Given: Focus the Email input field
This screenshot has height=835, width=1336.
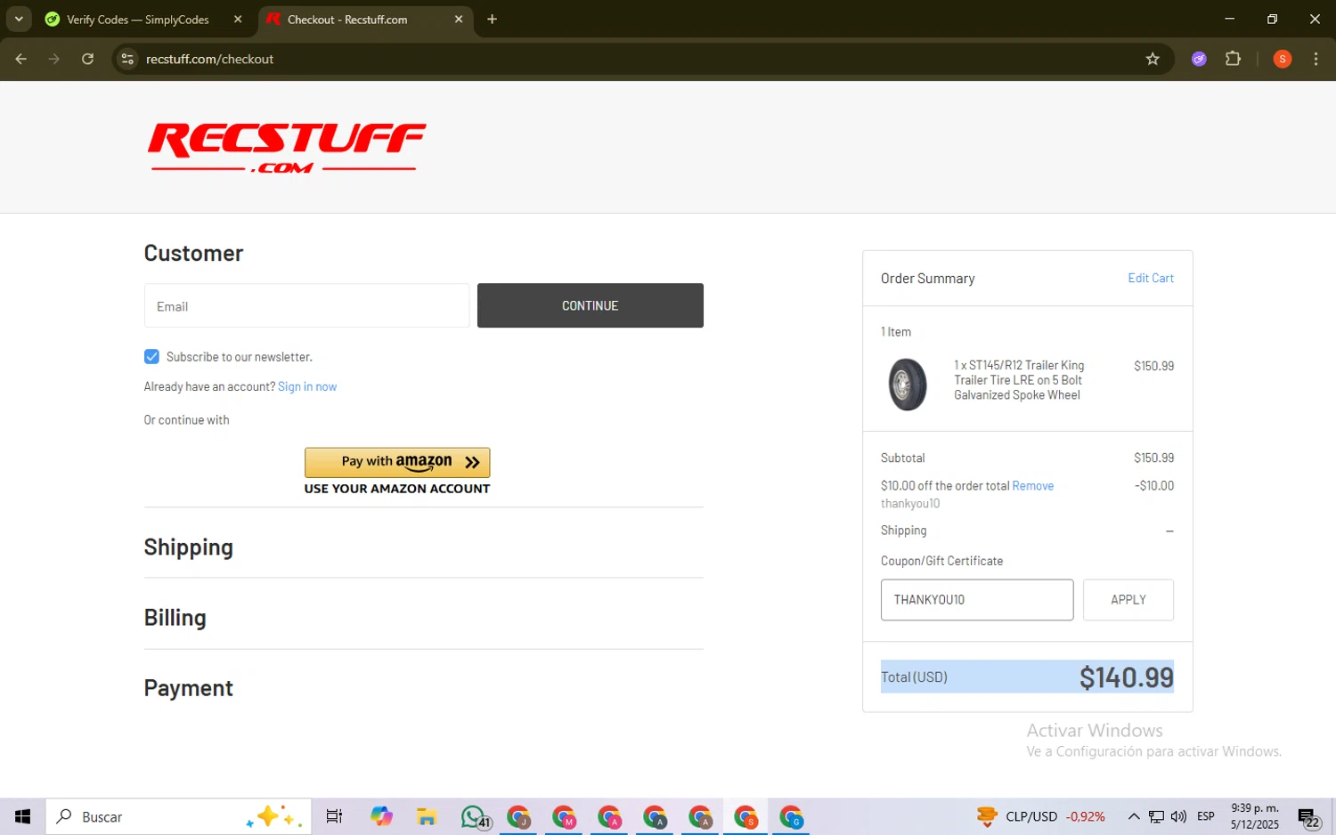Looking at the screenshot, I should click(306, 305).
